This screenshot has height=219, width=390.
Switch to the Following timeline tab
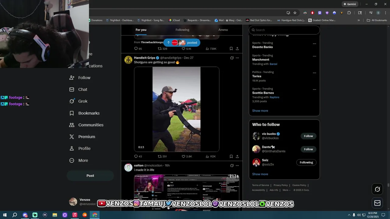[182, 30]
